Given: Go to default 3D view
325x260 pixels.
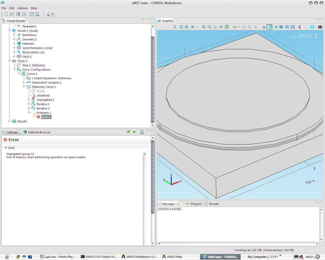Looking at the screenshot, I should [235, 27].
